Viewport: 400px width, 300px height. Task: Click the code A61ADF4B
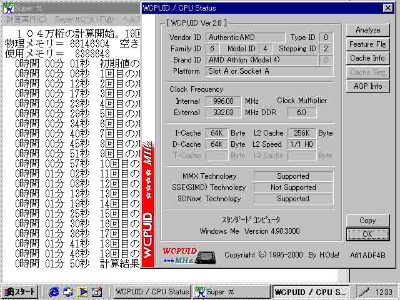[367, 256]
